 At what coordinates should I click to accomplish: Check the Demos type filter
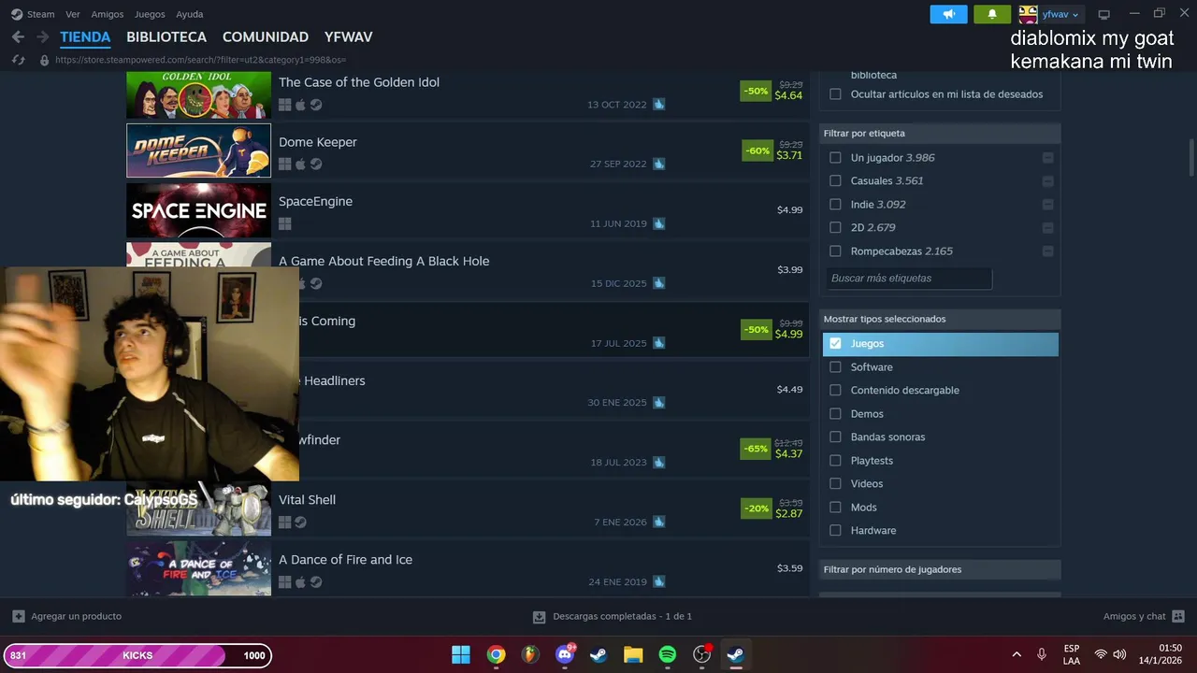click(836, 414)
